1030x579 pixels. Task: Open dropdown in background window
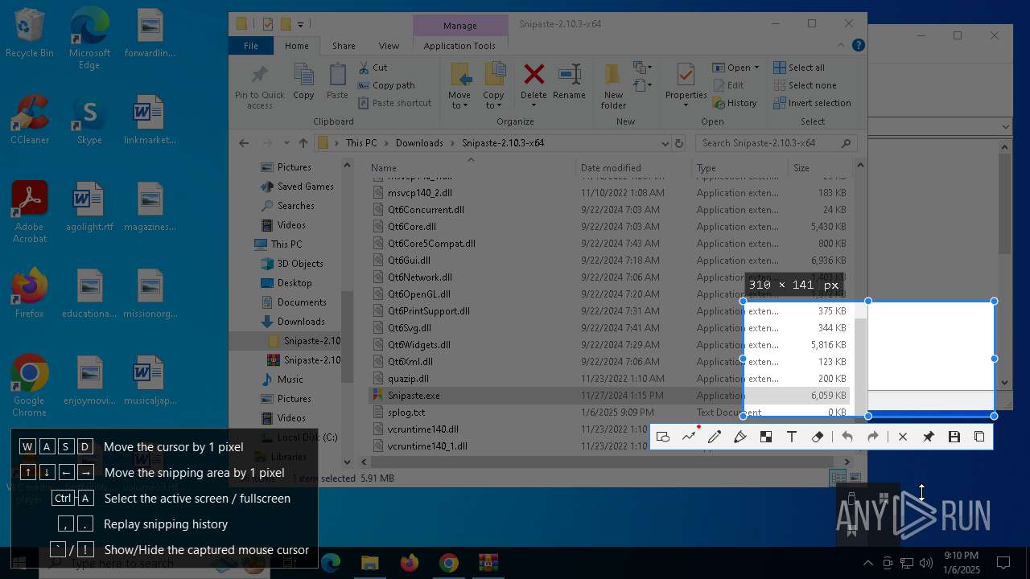point(1006,126)
